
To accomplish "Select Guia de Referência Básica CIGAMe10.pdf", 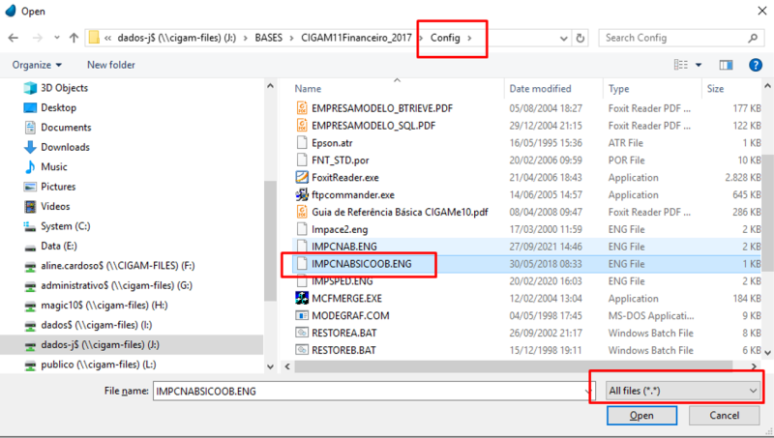I will click(400, 212).
